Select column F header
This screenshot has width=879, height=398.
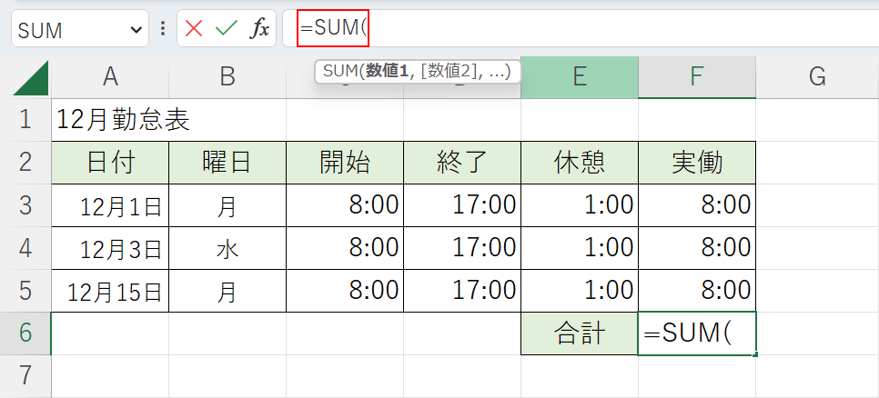[697, 78]
